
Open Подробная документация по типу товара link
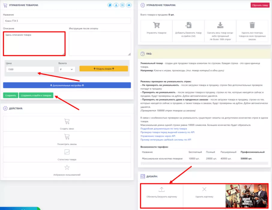tap(163, 129)
